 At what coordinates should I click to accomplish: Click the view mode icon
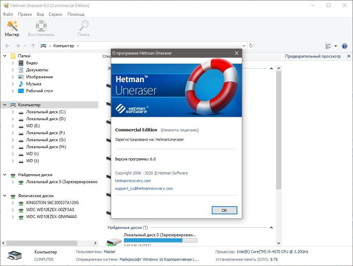pyautogui.click(x=328, y=46)
